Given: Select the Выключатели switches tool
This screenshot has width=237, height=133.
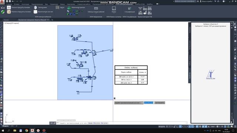Looking at the screenshot, I should [44, 12].
